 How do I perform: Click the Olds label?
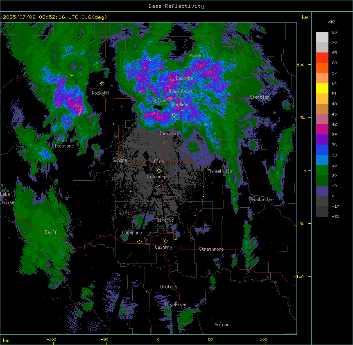coord(159,161)
